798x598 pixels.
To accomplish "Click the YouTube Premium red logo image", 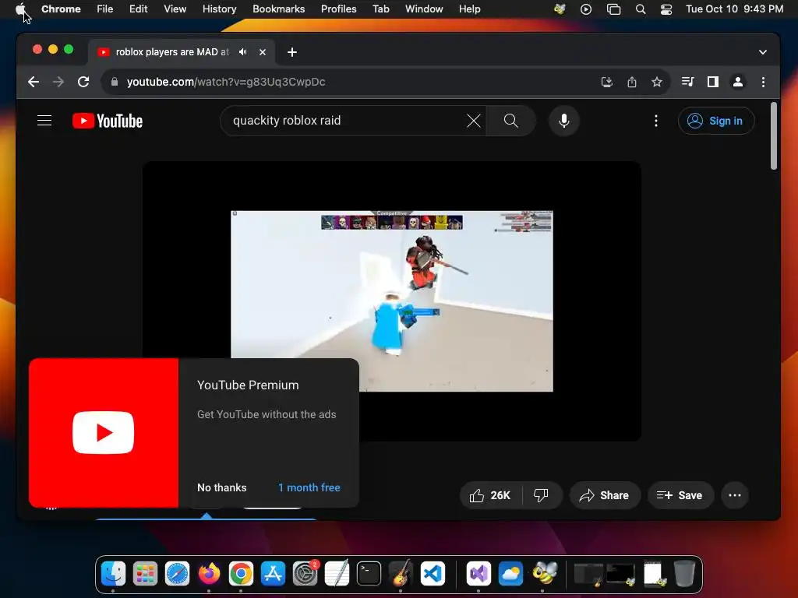I will (104, 433).
